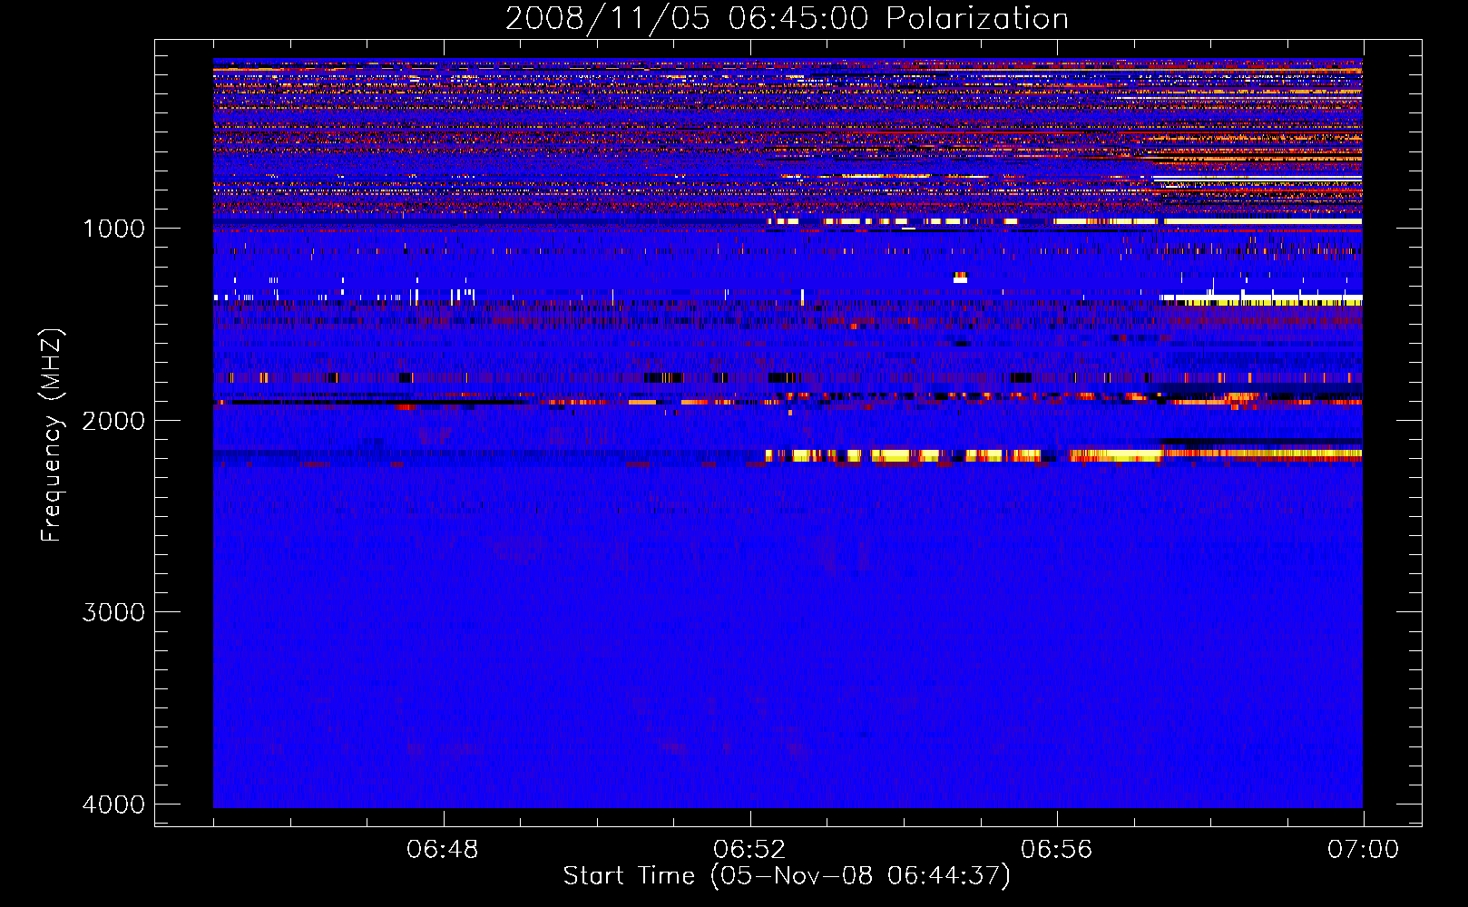Click the '06:48' time tick label
The height and width of the screenshot is (907, 1468).
[x=443, y=850]
